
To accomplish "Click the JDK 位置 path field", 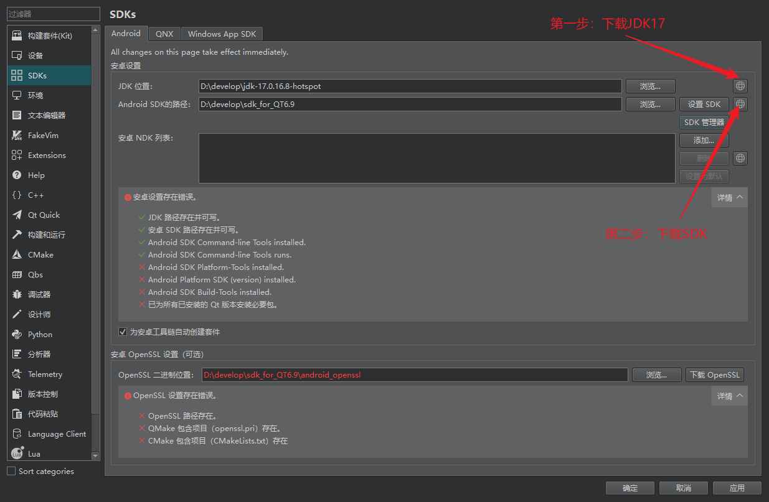I will (x=410, y=86).
